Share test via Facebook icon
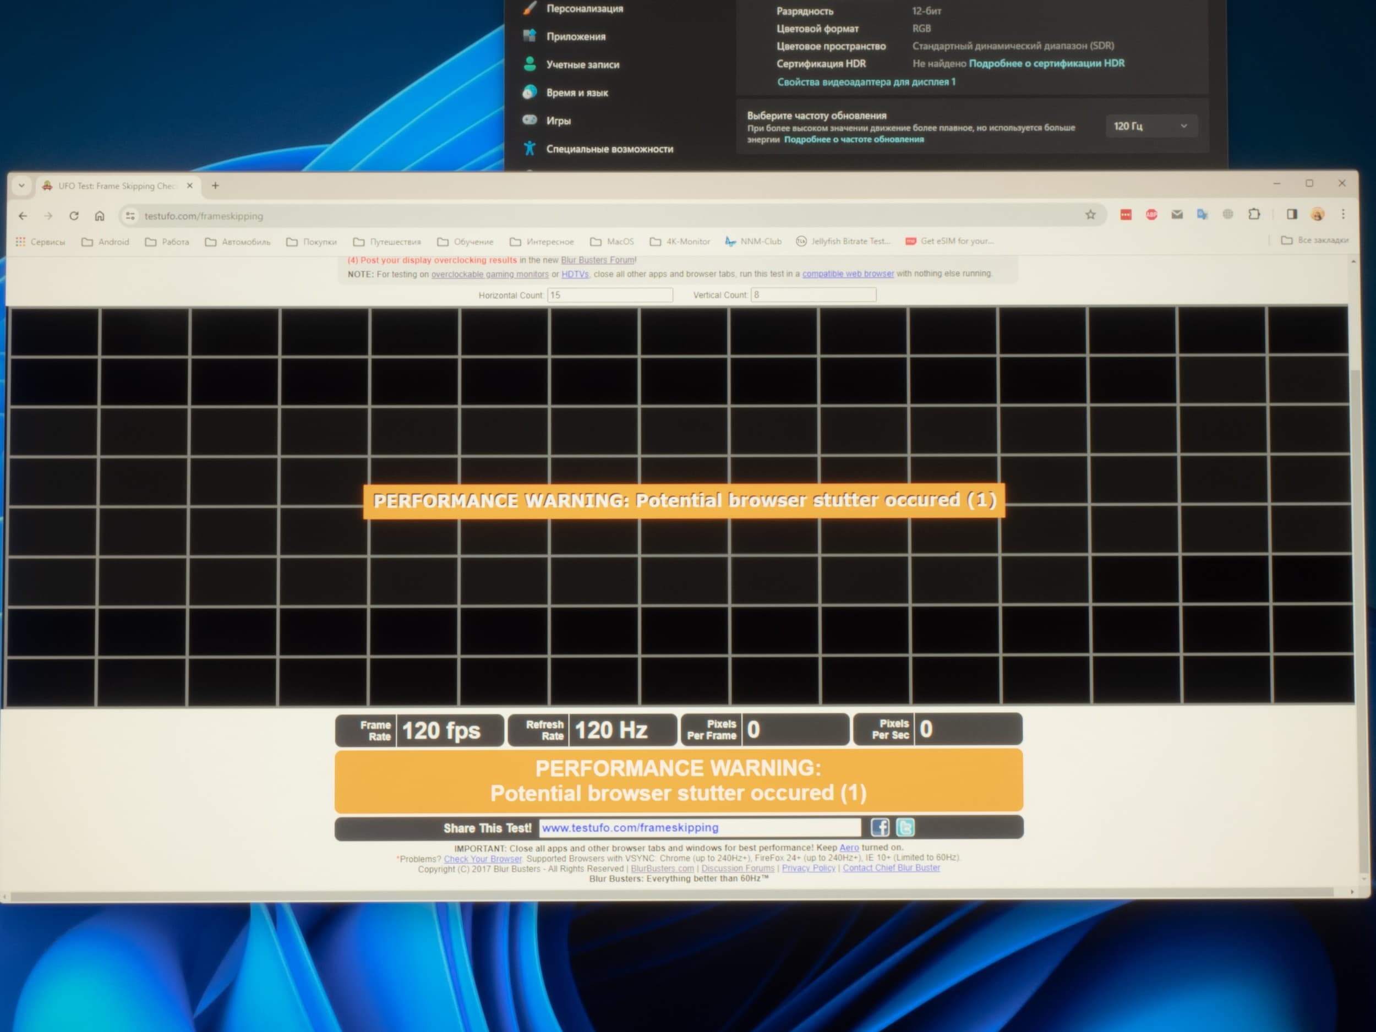This screenshot has width=1376, height=1032. (x=880, y=827)
